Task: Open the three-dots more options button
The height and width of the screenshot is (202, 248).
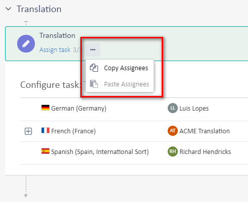Action: pos(93,50)
